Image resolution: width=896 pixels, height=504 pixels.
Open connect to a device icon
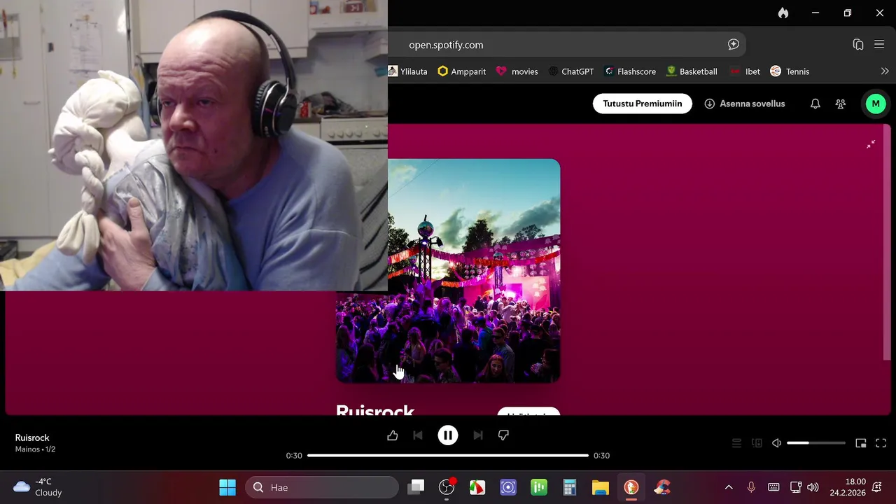(x=757, y=443)
